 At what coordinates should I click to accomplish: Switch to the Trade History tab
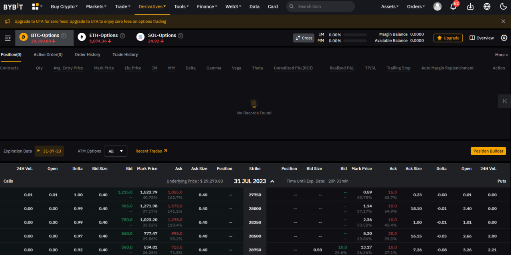click(x=125, y=54)
